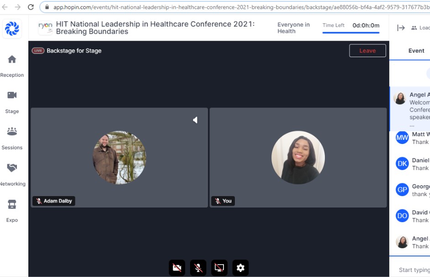Click the Ryon event logo in header
Image resolution: width=430 pixels, height=277 pixels.
coord(45,28)
